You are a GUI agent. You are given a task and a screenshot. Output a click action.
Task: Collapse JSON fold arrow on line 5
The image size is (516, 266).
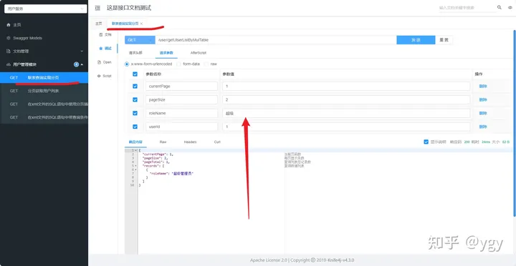click(x=136, y=166)
